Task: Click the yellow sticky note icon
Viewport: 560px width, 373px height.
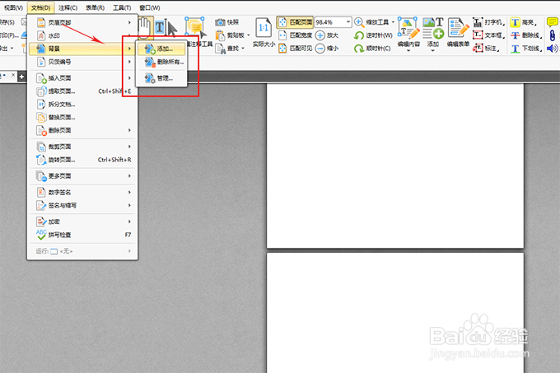Action: coord(552,22)
